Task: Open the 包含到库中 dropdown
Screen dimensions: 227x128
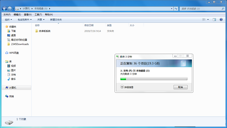Action: [24, 20]
